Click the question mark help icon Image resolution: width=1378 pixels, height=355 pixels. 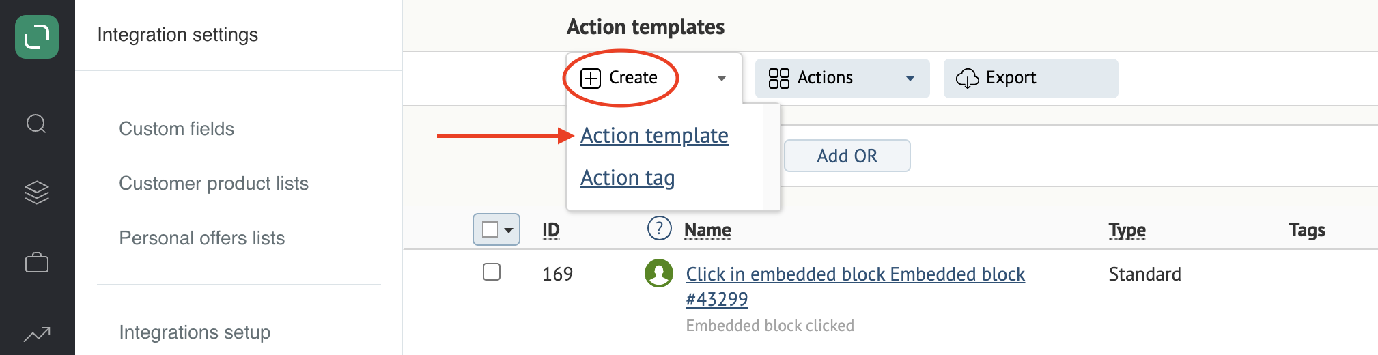pyautogui.click(x=659, y=229)
